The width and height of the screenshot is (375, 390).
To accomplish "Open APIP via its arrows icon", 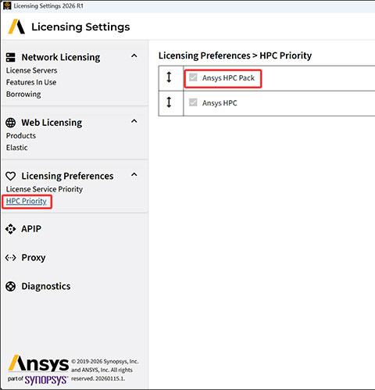I will (10, 229).
